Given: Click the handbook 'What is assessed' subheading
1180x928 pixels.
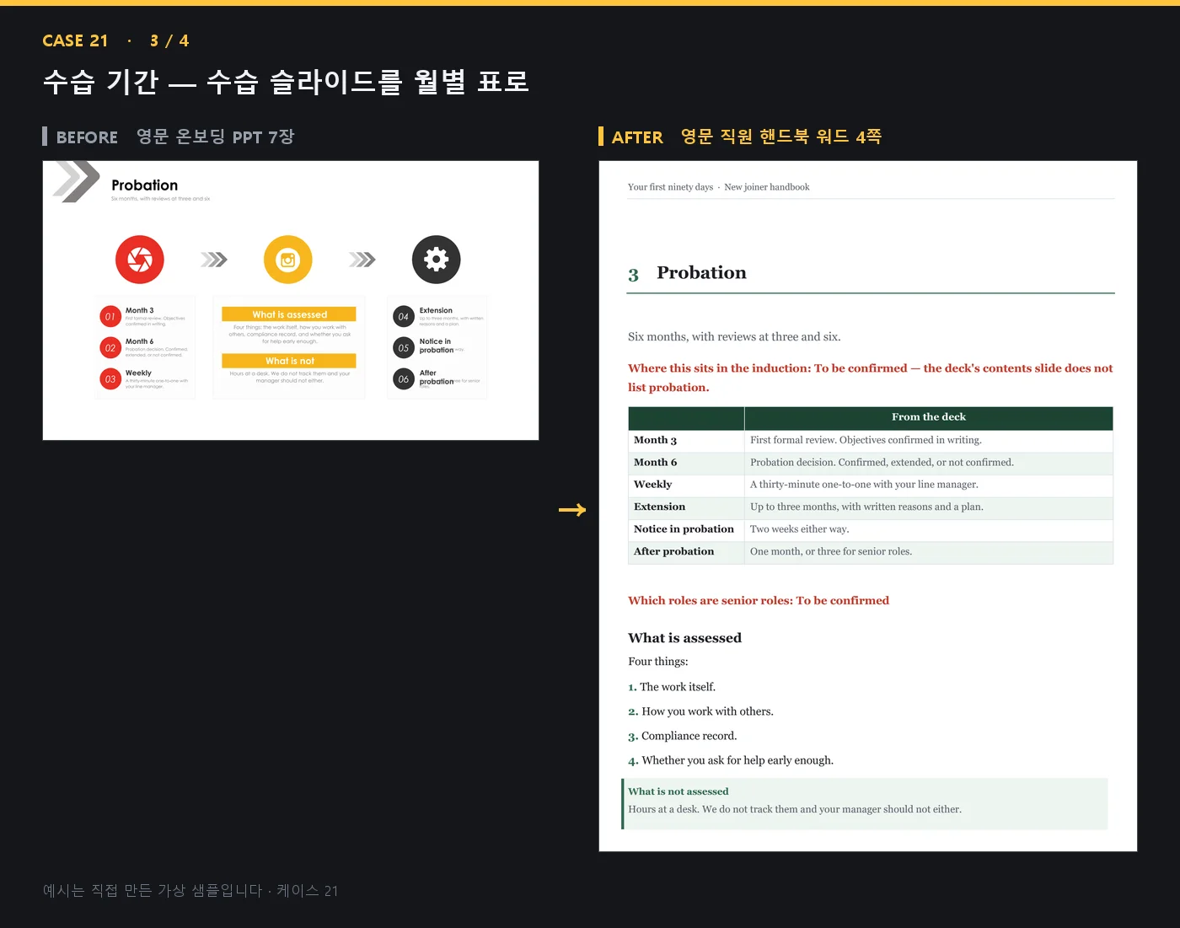Looking at the screenshot, I should tap(684, 638).
